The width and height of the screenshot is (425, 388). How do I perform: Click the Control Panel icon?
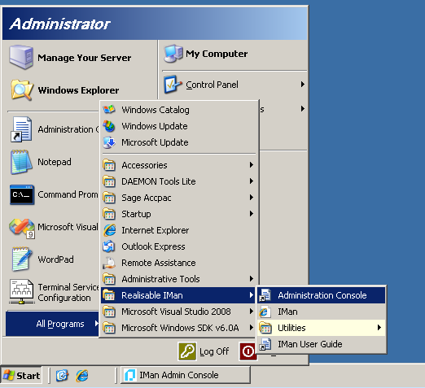point(172,85)
